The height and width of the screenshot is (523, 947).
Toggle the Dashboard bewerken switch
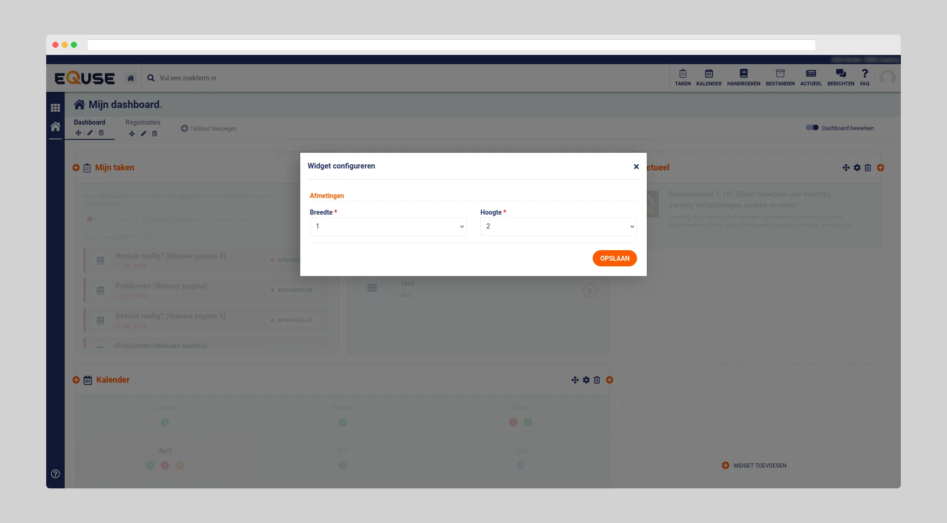(812, 128)
